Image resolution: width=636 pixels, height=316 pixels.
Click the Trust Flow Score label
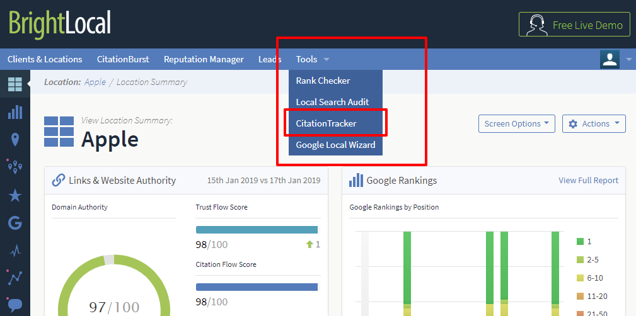[x=221, y=207]
